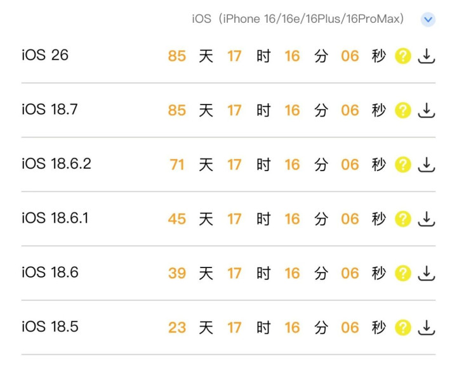Click the blue chevron next to device selector
457x365 pixels.
coord(428,20)
